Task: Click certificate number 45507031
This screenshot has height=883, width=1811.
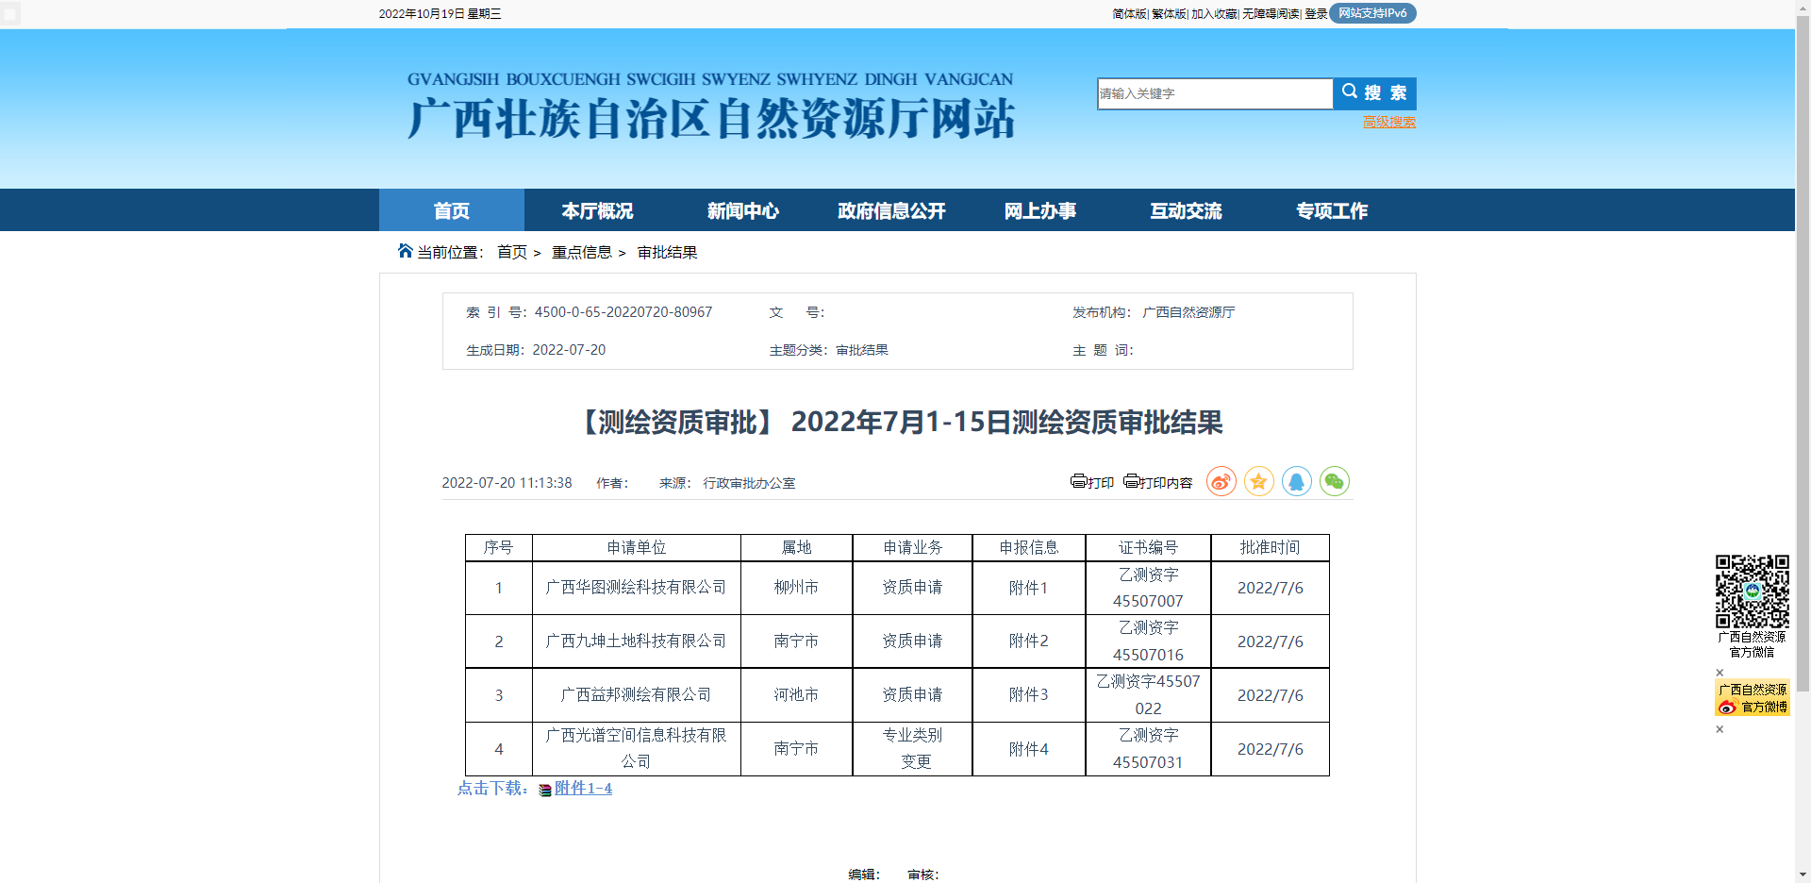Action: [1148, 762]
